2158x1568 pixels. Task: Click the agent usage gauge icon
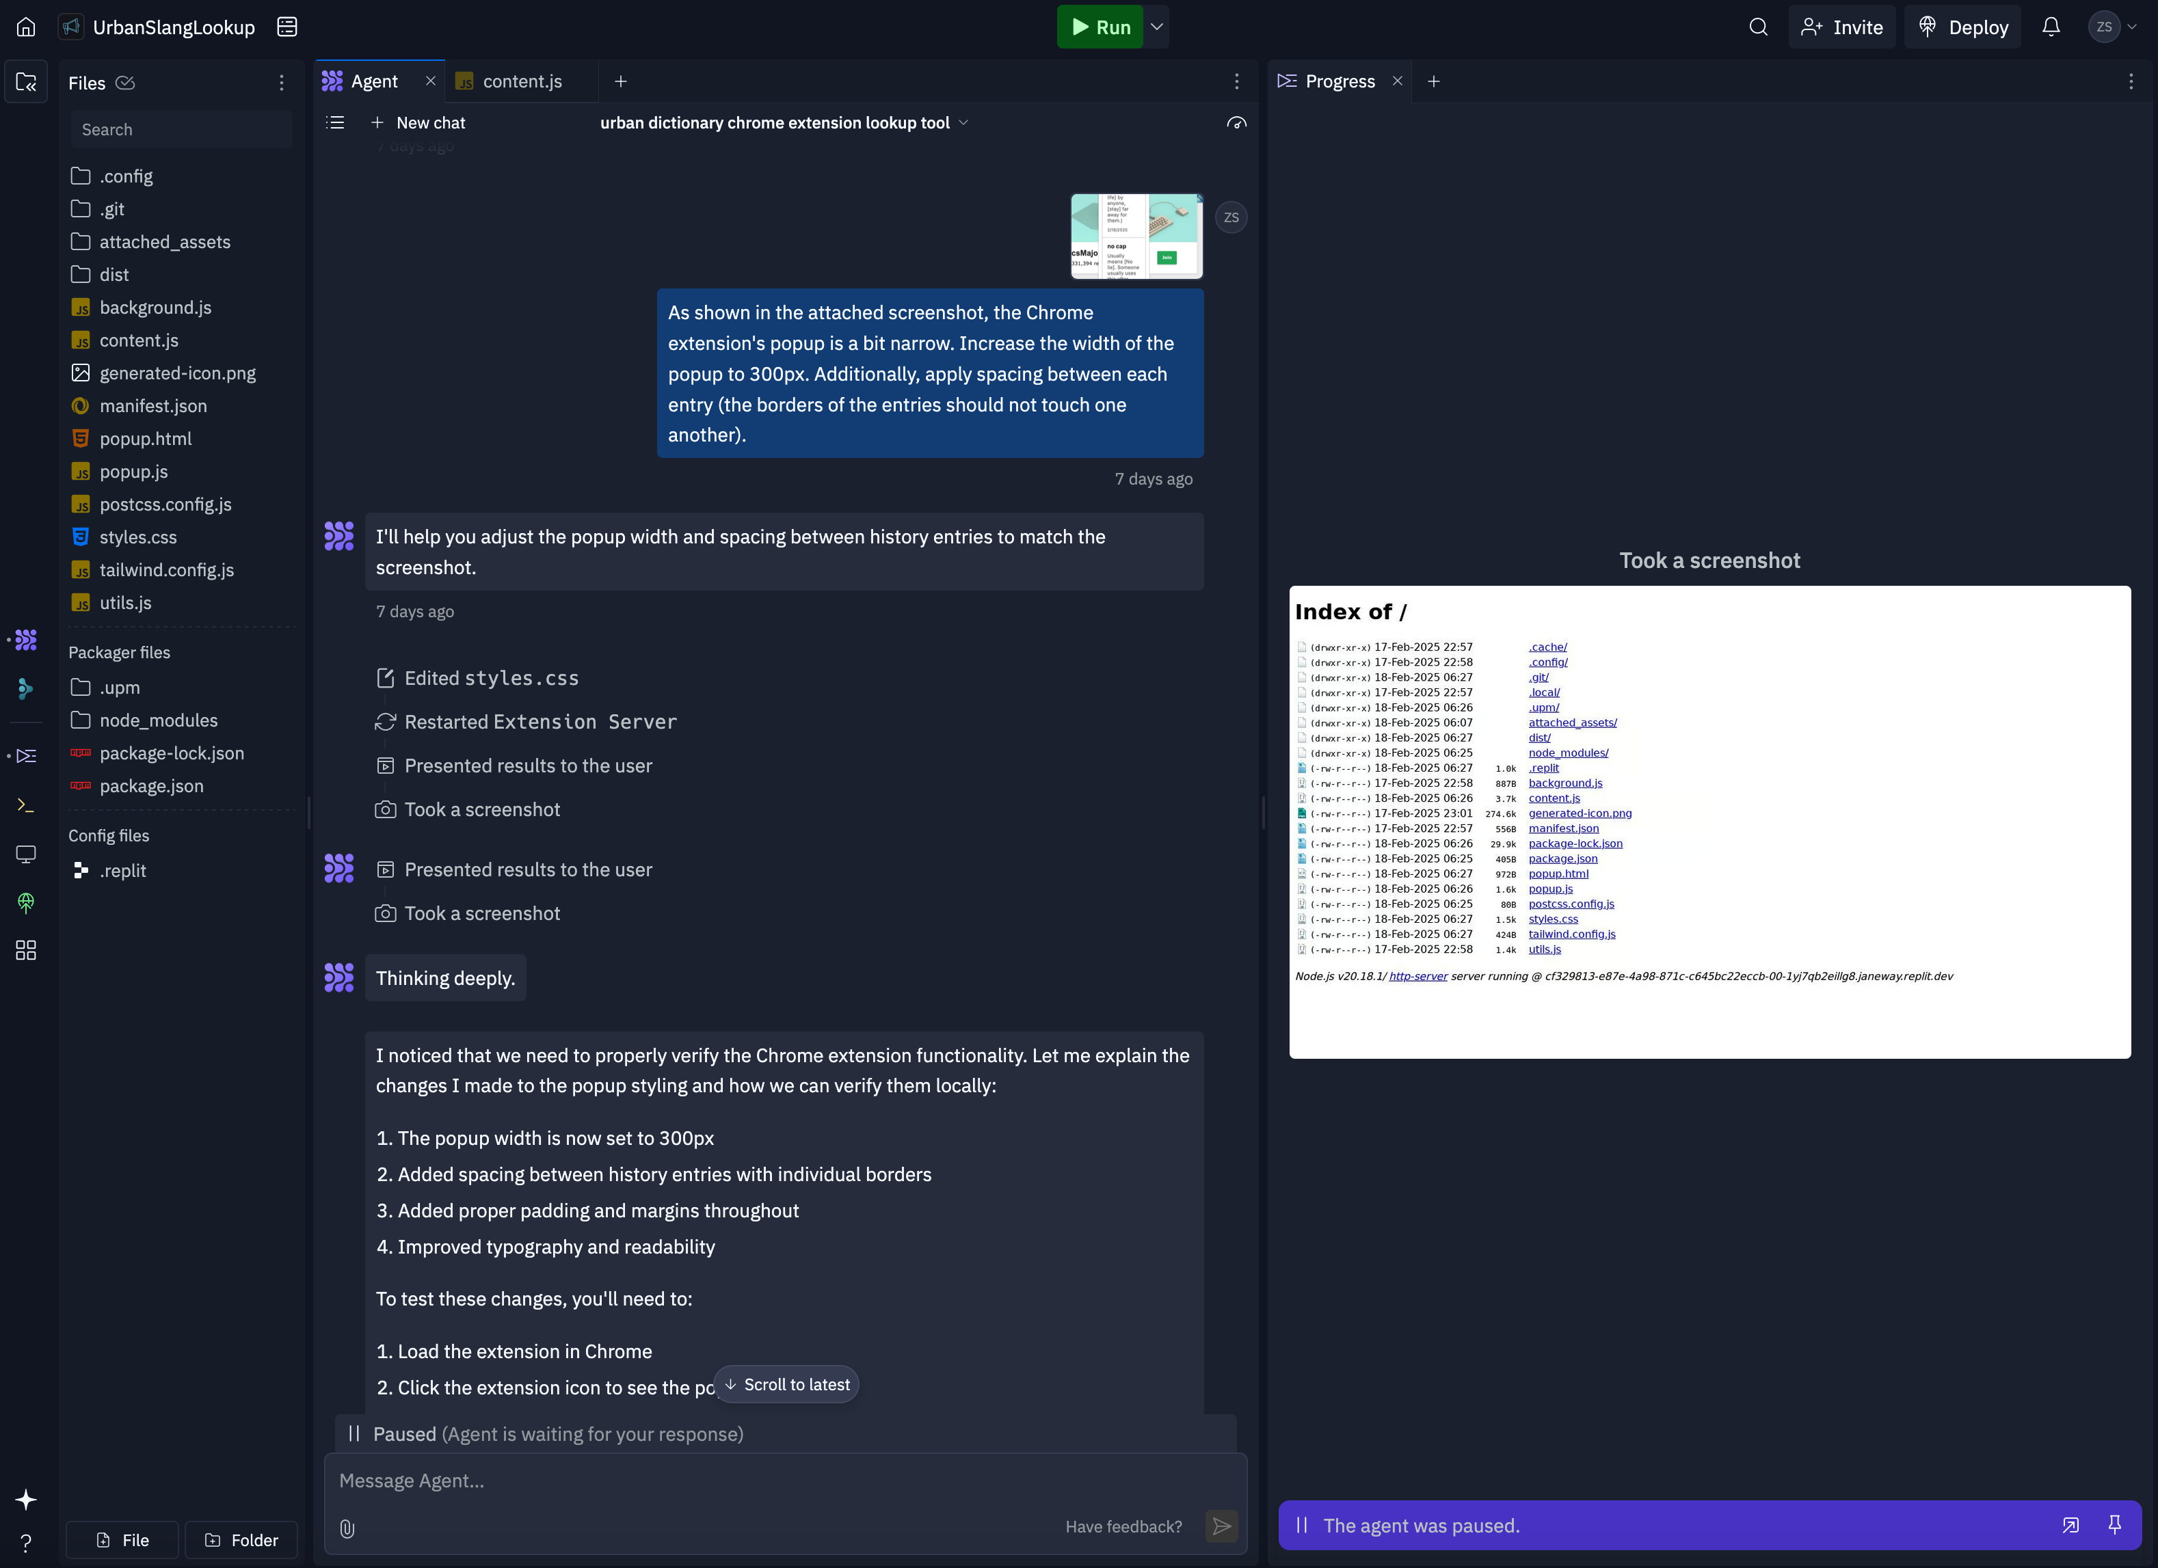pos(1236,122)
